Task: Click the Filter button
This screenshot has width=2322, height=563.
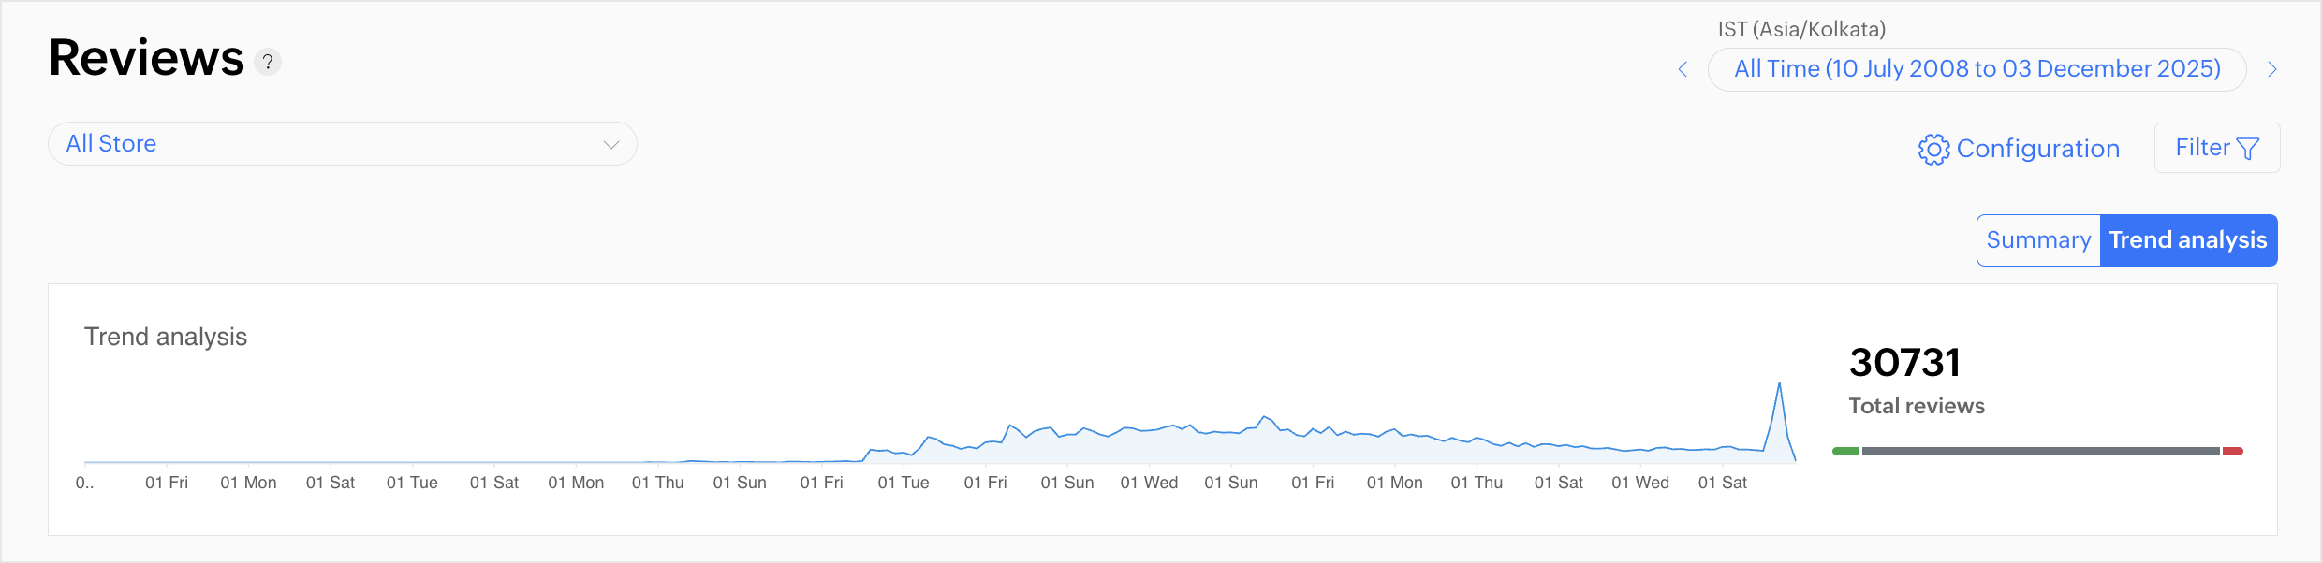Action: (x=2216, y=148)
